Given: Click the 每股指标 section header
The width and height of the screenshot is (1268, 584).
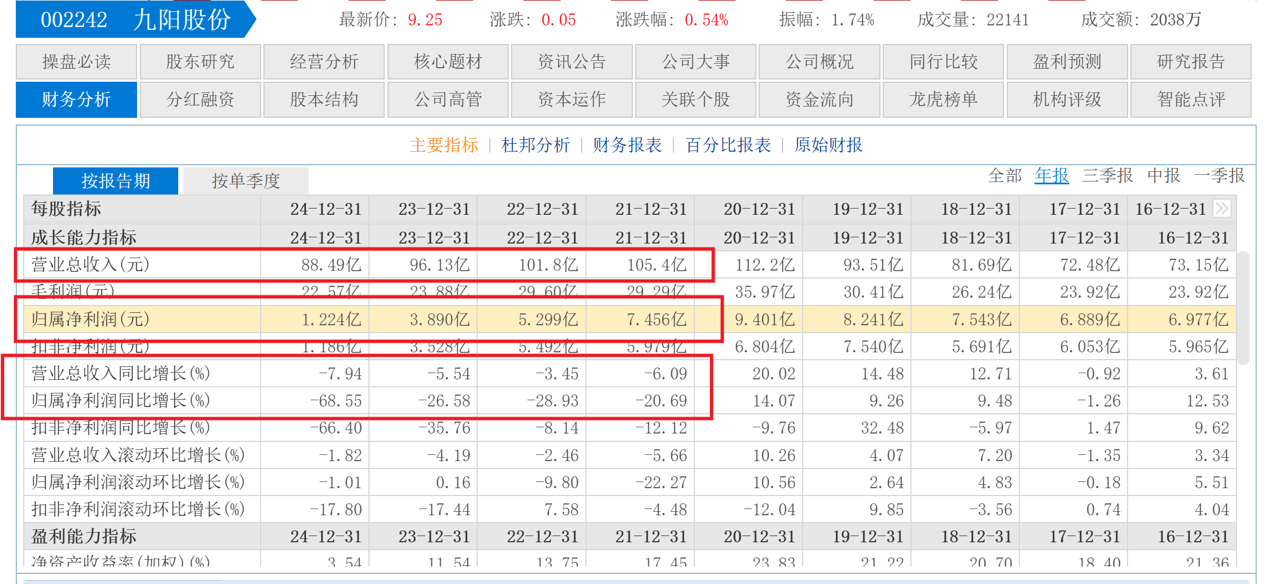Looking at the screenshot, I should 66,209.
